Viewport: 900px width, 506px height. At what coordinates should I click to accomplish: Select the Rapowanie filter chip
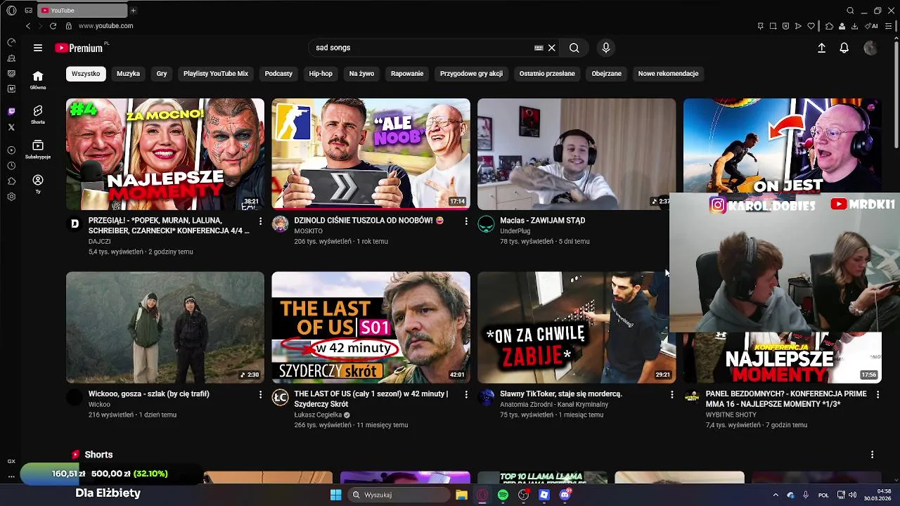(407, 74)
